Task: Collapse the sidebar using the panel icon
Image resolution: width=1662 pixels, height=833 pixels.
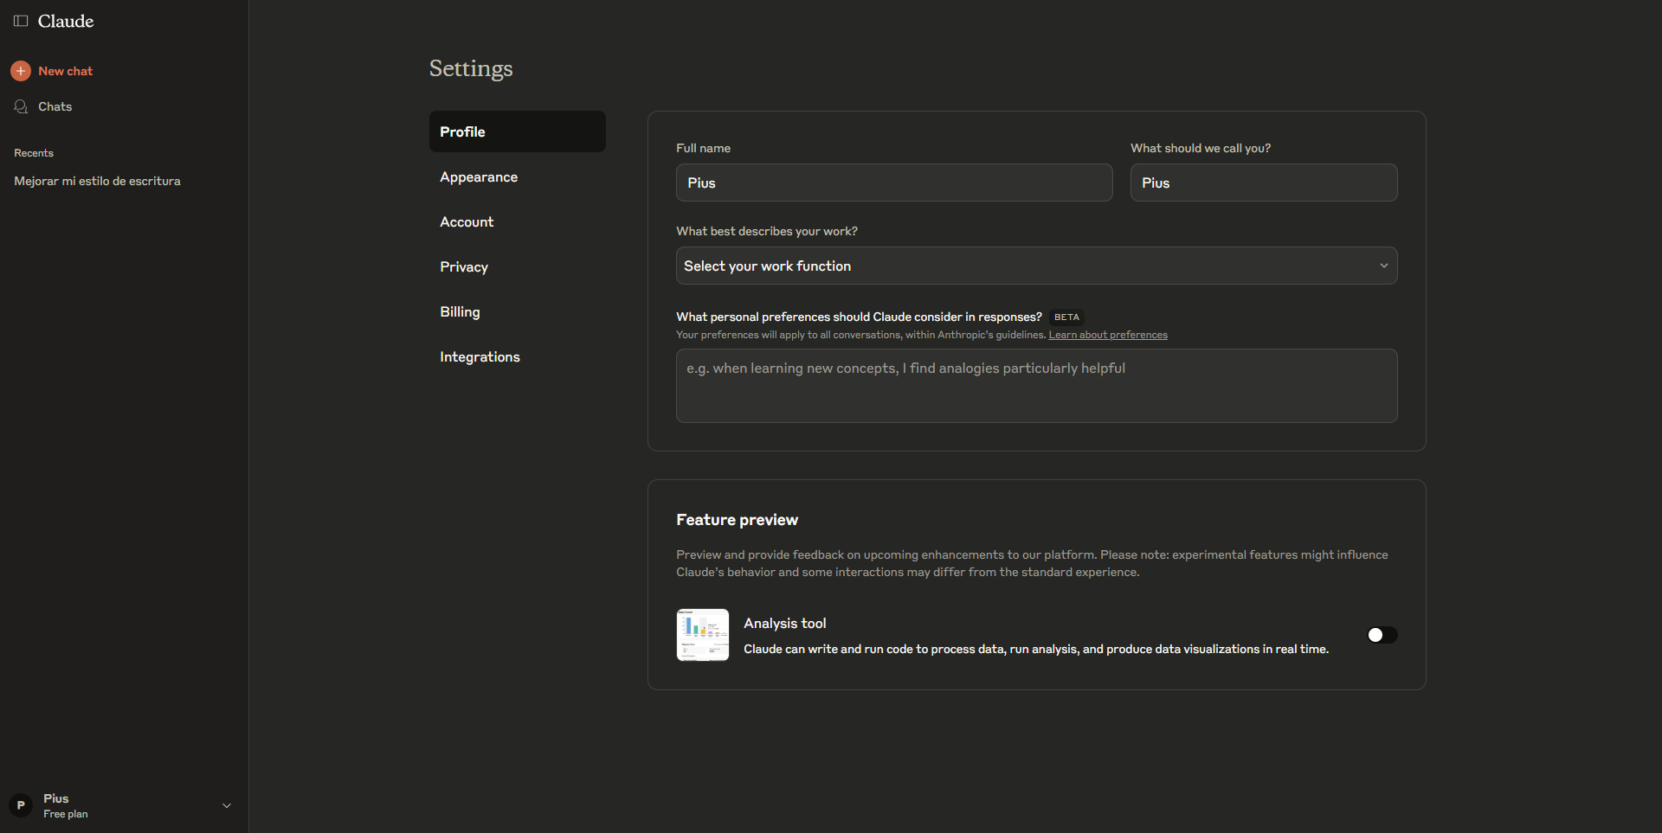Action: [21, 21]
